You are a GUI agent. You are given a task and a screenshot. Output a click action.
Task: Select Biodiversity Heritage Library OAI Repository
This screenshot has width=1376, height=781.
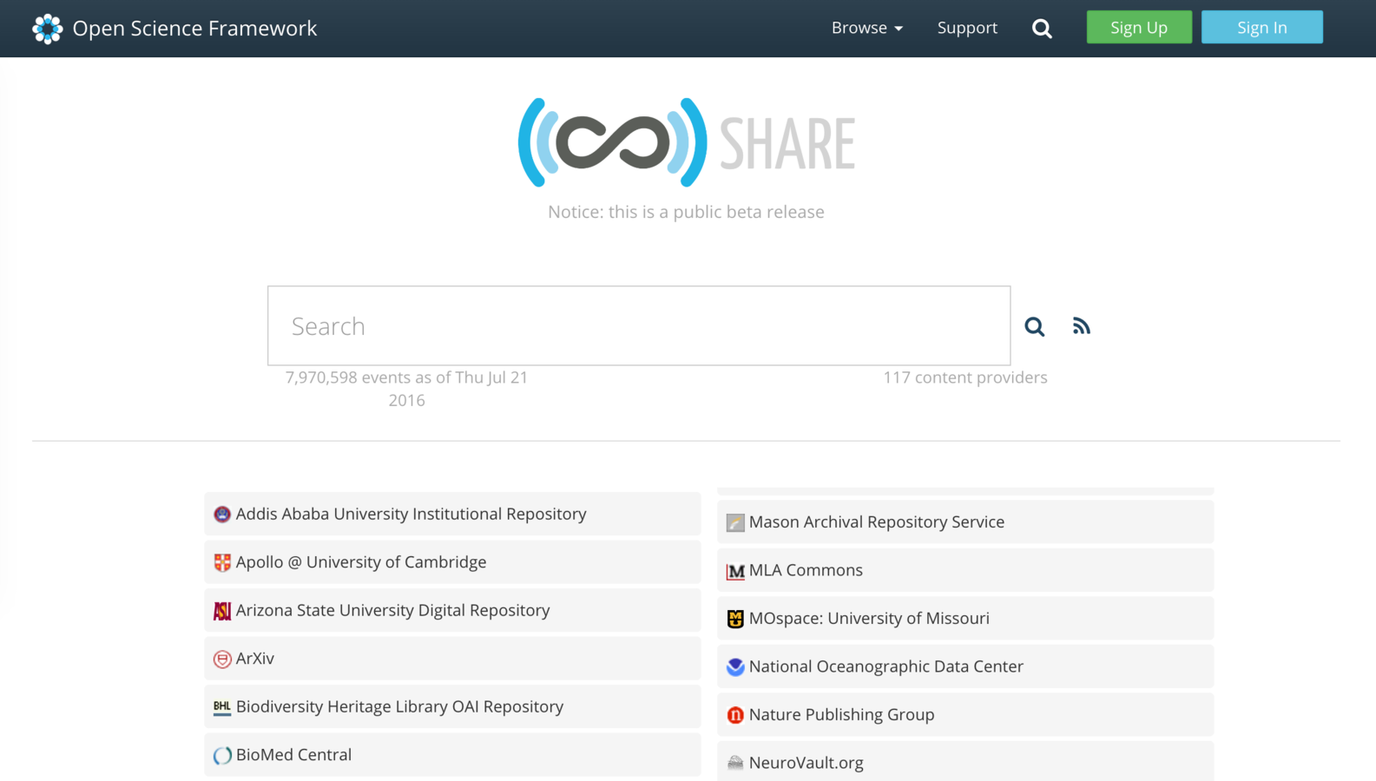(452, 706)
